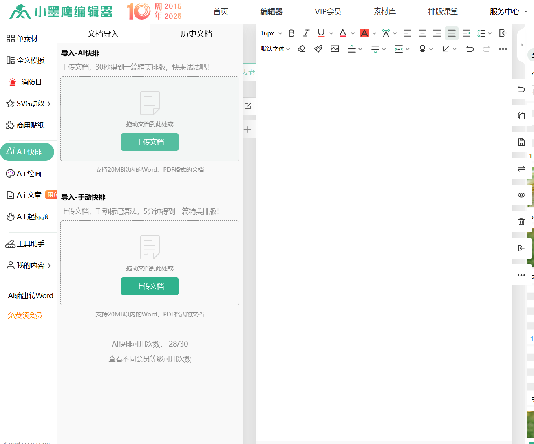Expand the lightbulb dropdown arrow
This screenshot has width=534, height=444.
pos(431,49)
